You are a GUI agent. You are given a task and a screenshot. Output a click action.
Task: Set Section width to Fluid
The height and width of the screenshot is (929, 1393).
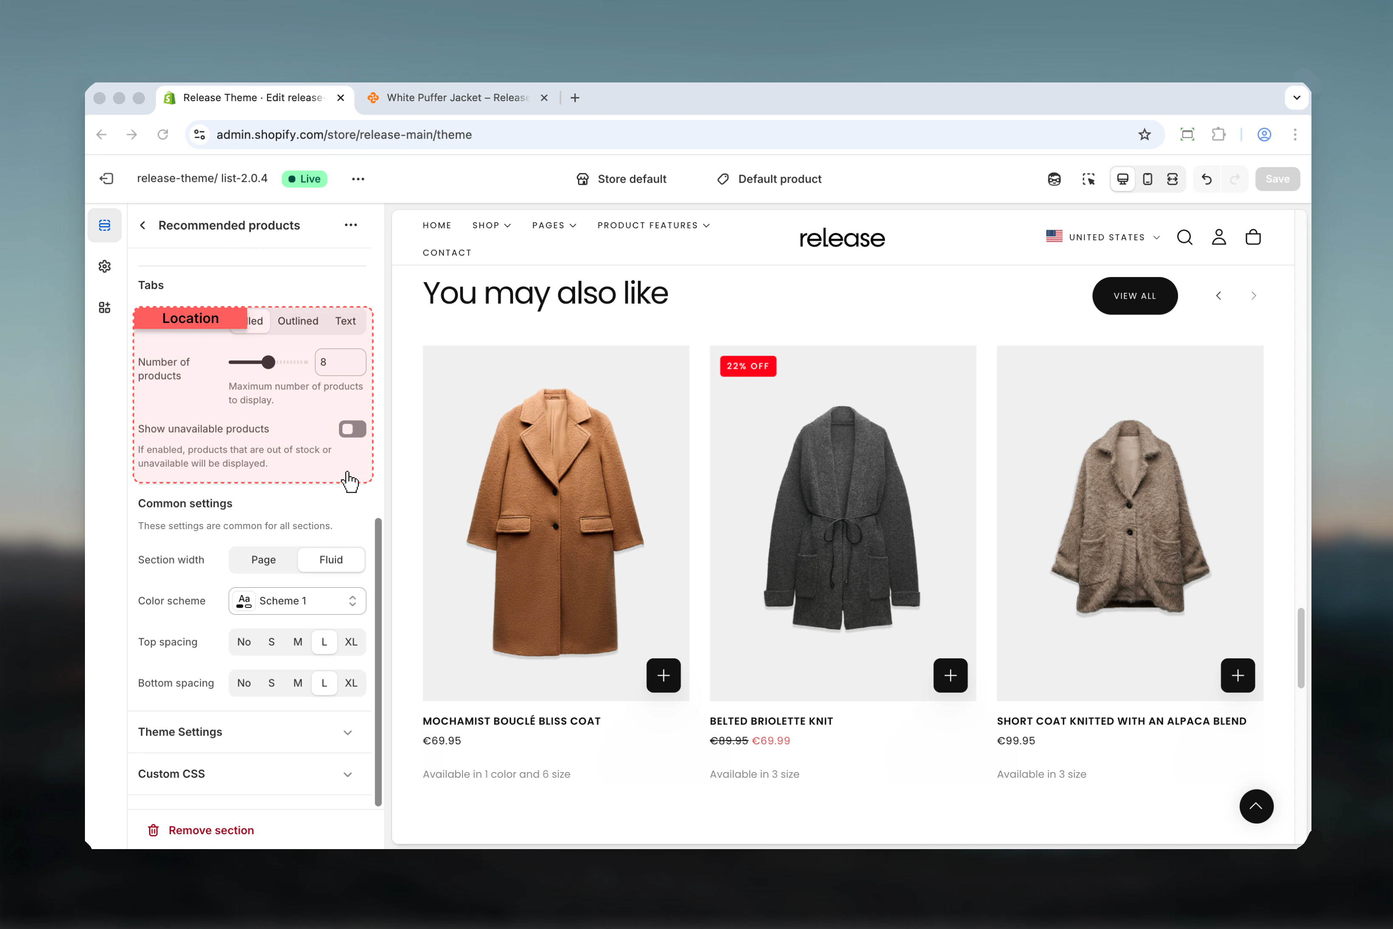tap(331, 560)
